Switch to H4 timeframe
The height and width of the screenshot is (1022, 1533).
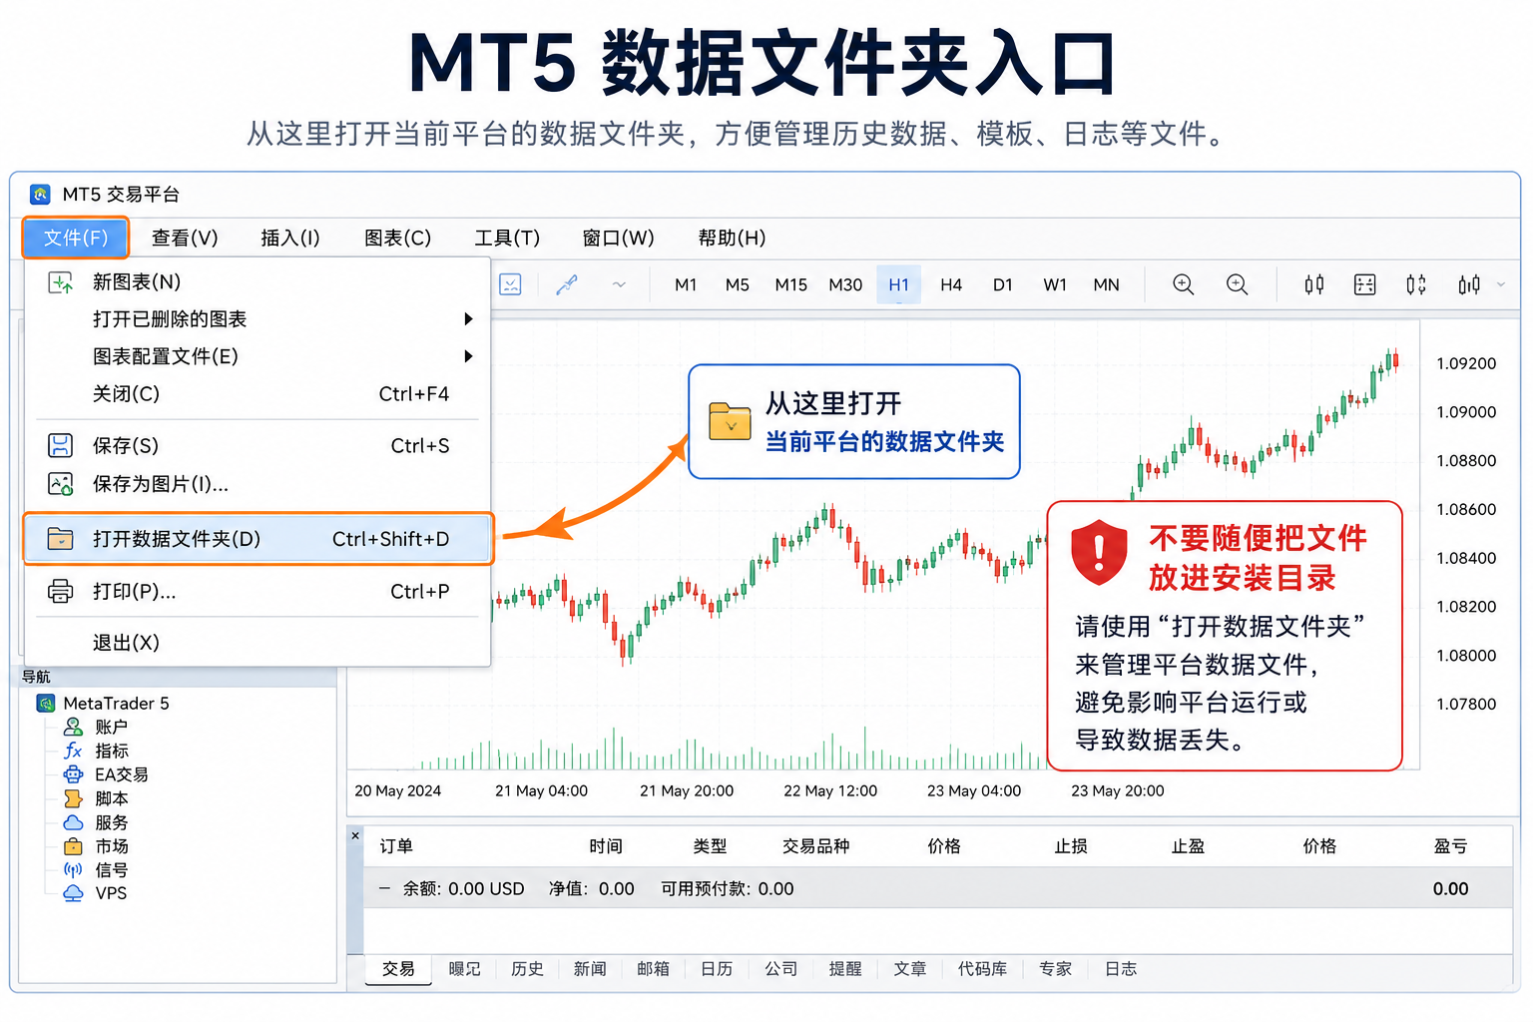tap(951, 284)
